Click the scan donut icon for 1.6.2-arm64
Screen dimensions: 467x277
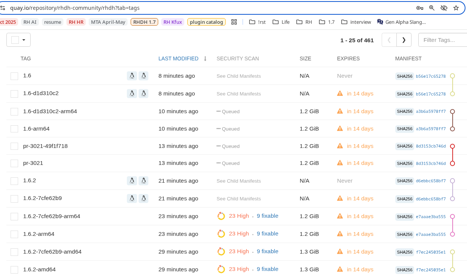221,234
